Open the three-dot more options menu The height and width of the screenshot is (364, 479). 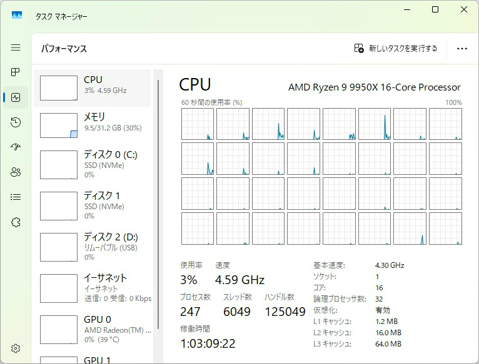tap(462, 48)
